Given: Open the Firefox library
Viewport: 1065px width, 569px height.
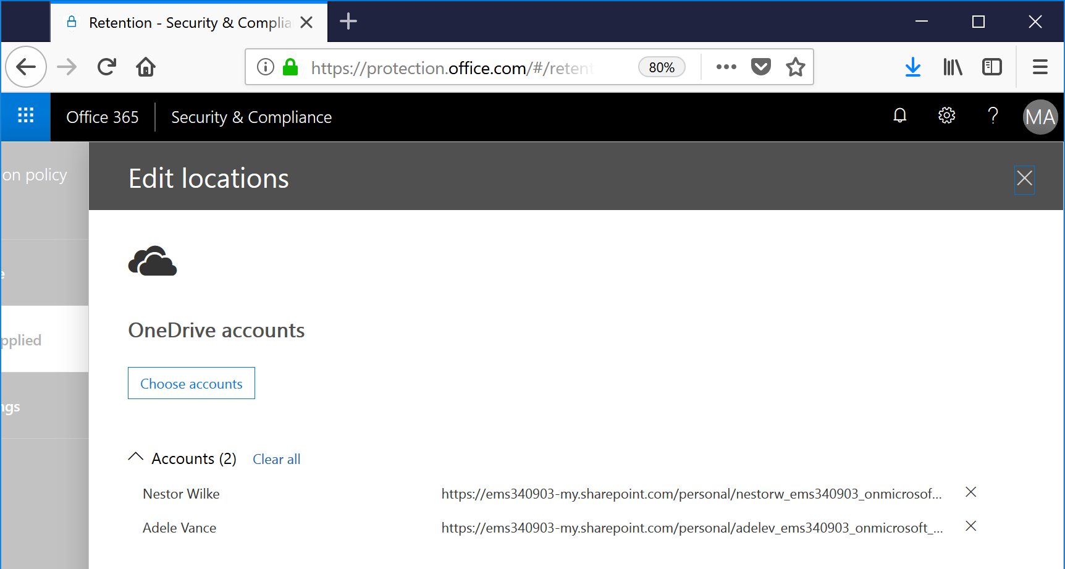Looking at the screenshot, I should point(952,67).
